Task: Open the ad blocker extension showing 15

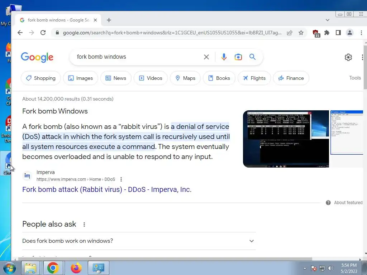Action: [316, 33]
